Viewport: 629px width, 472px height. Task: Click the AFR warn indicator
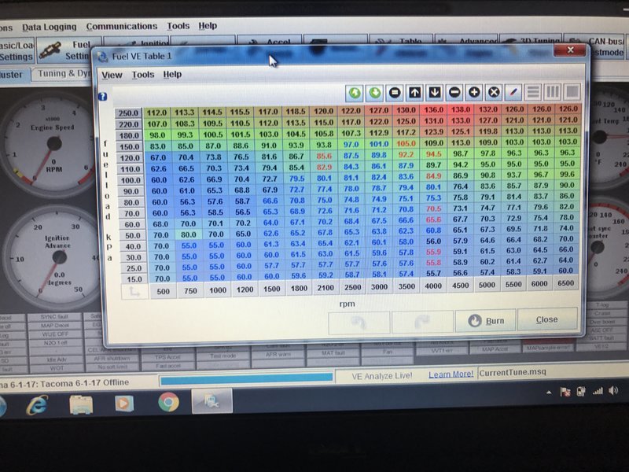278,355
